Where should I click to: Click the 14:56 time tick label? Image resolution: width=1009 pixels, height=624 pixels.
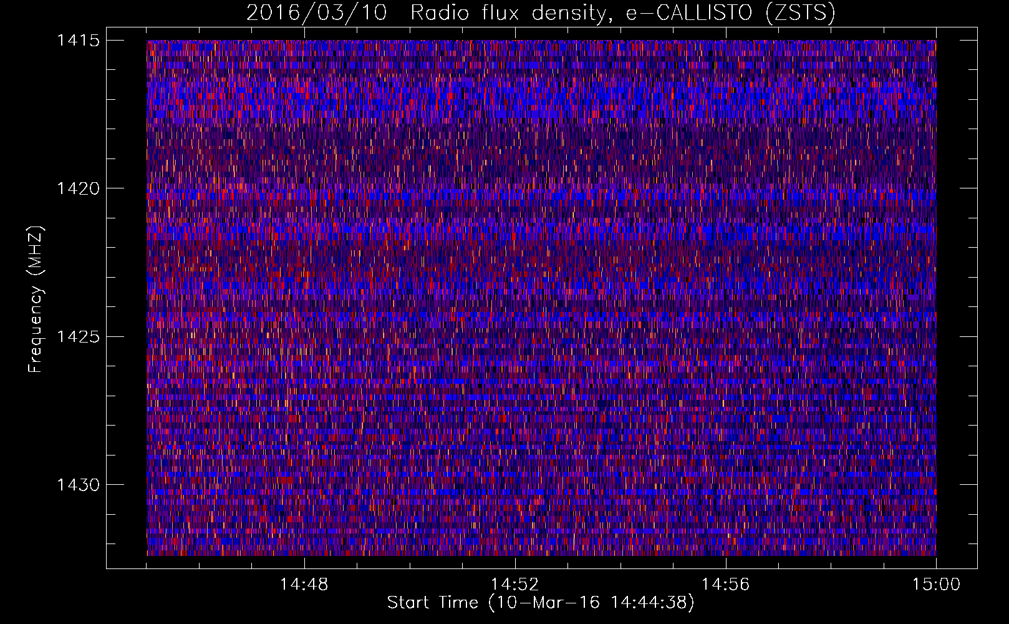(725, 585)
